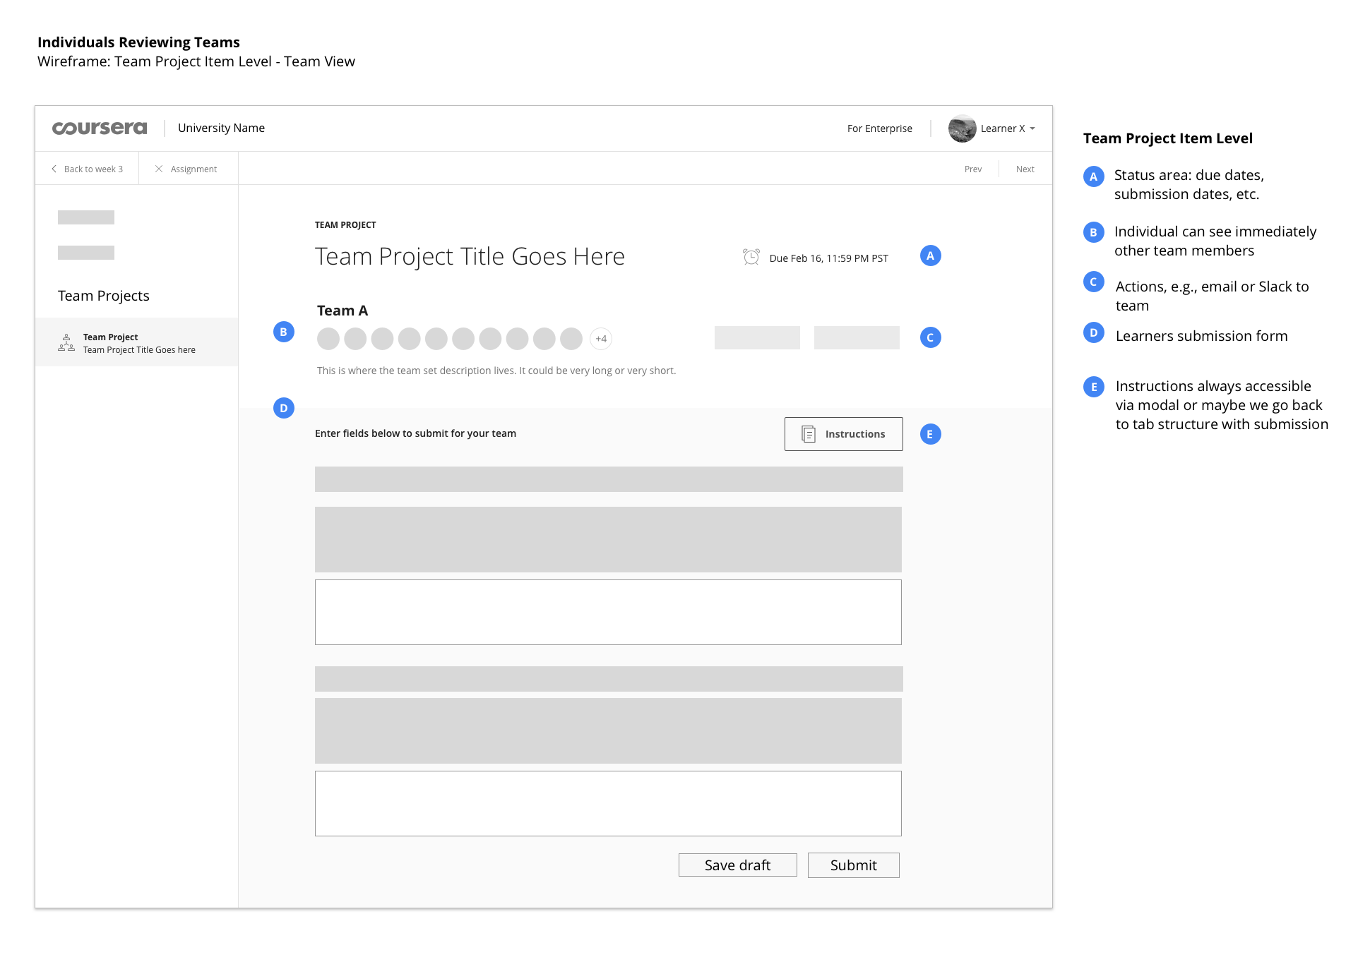Select the Assignment tab label
The image size is (1370, 974).
tap(193, 169)
